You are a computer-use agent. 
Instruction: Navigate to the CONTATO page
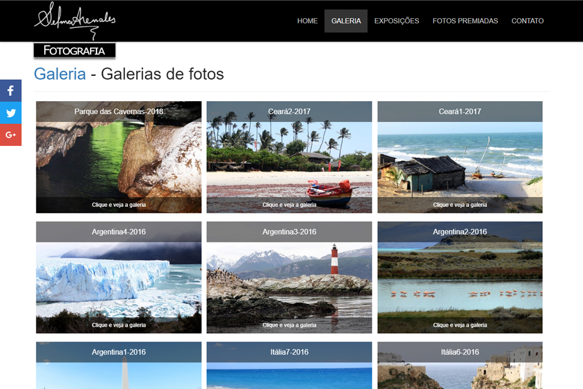[x=527, y=21]
